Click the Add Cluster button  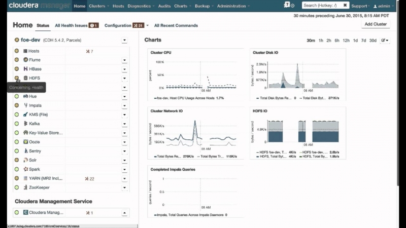376,24
